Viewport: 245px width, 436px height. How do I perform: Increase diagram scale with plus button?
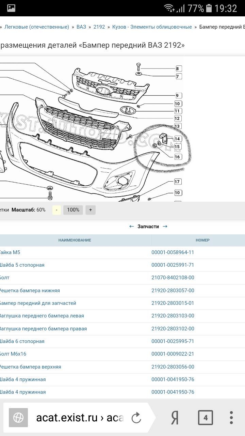coord(91,210)
